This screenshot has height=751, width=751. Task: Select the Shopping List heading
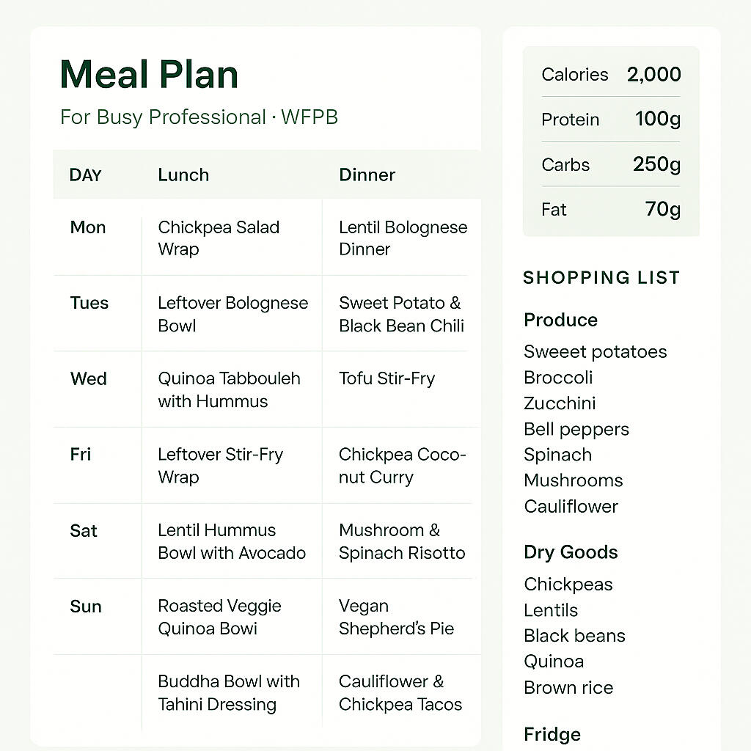pos(601,278)
